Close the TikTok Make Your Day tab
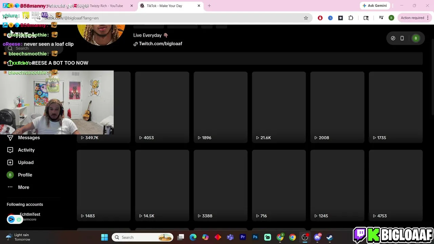This screenshot has width=434, height=244. click(199, 6)
